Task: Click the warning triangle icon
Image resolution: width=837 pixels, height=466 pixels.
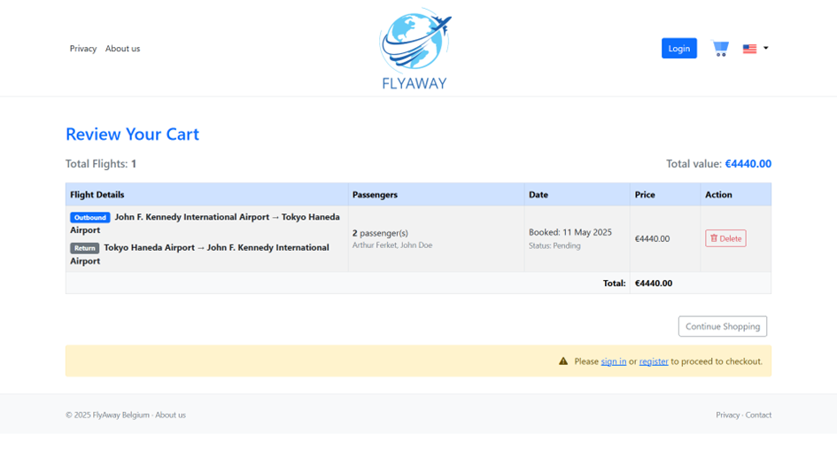Action: [x=563, y=361]
